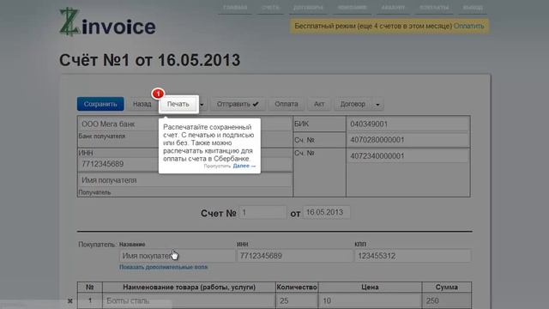Click the Имя покупателя field
The width and height of the screenshot is (549, 309).
click(178, 256)
